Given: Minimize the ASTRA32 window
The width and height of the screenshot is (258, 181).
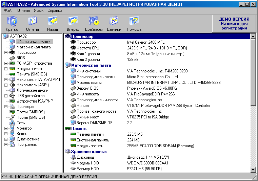Looking at the screenshot, I should pos(241,4).
